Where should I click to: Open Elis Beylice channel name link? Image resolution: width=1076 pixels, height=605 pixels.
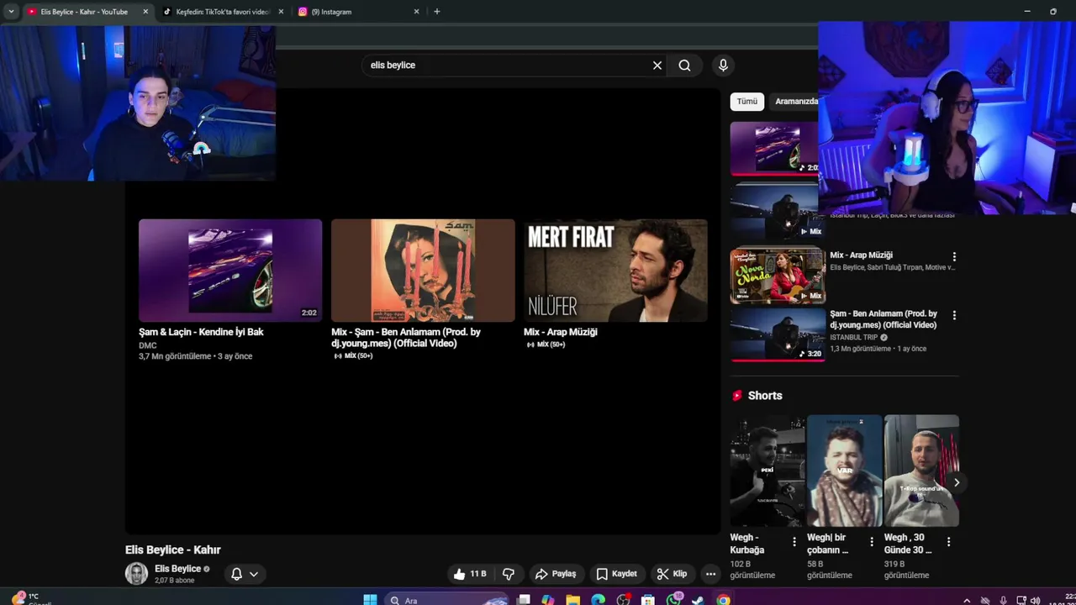tap(177, 569)
